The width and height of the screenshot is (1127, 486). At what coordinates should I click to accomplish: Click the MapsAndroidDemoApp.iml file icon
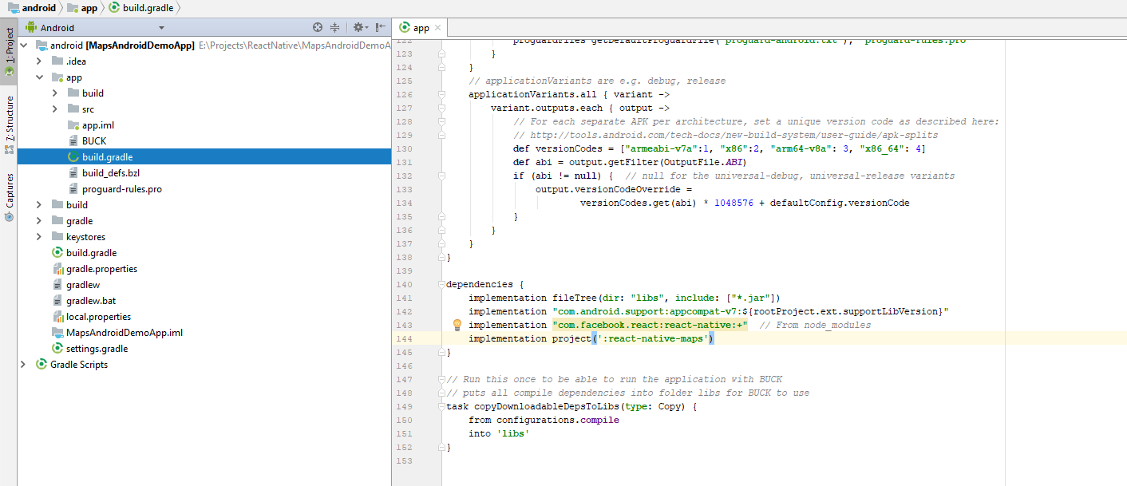click(x=57, y=333)
